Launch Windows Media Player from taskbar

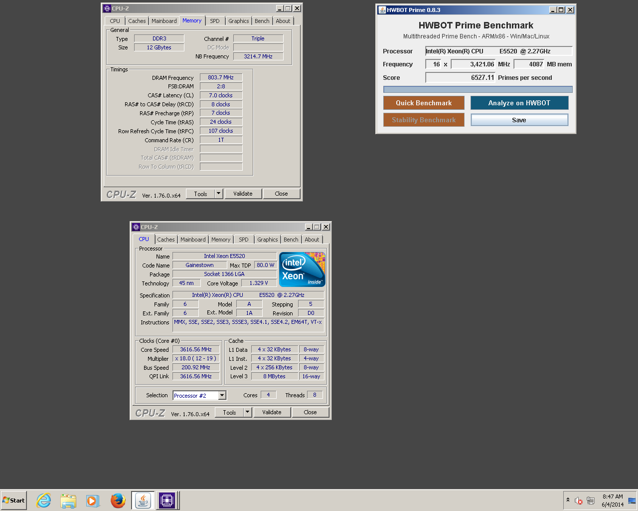pyautogui.click(x=93, y=501)
